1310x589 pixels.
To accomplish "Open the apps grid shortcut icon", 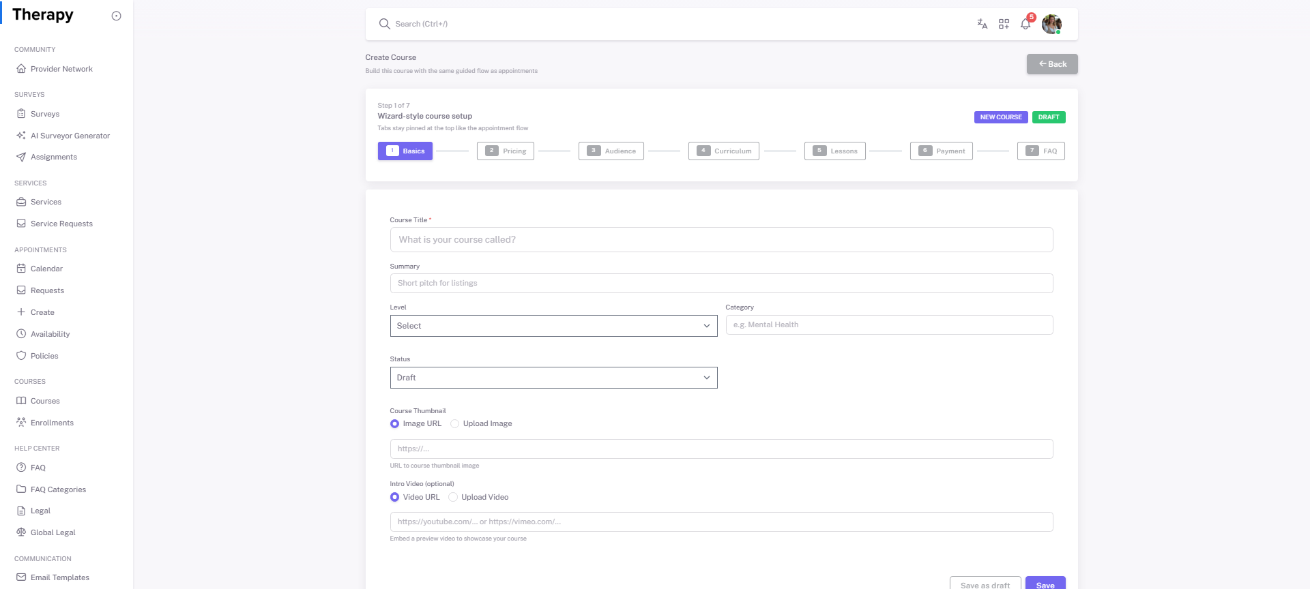I will (1004, 24).
